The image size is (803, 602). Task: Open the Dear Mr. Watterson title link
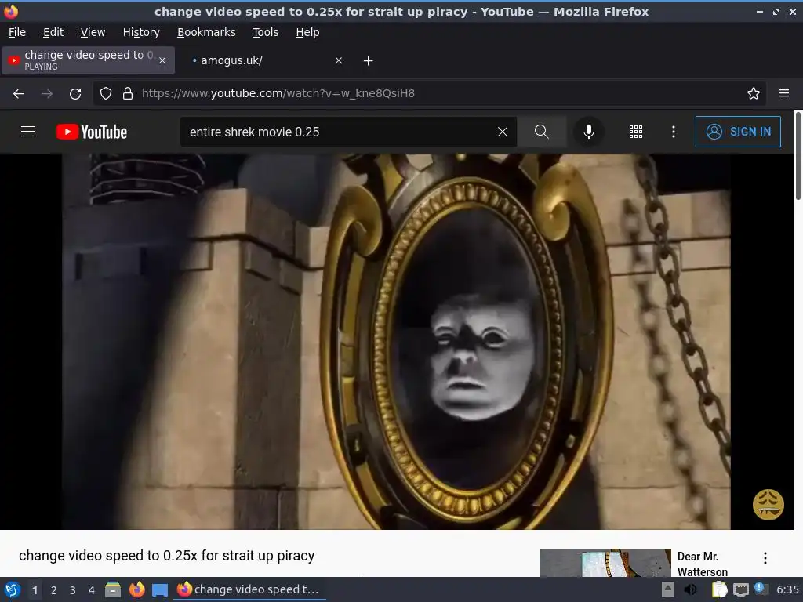click(x=702, y=564)
